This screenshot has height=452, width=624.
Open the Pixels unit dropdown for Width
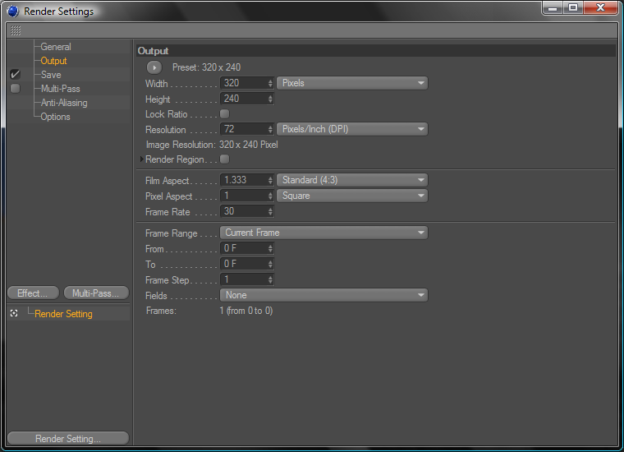352,83
